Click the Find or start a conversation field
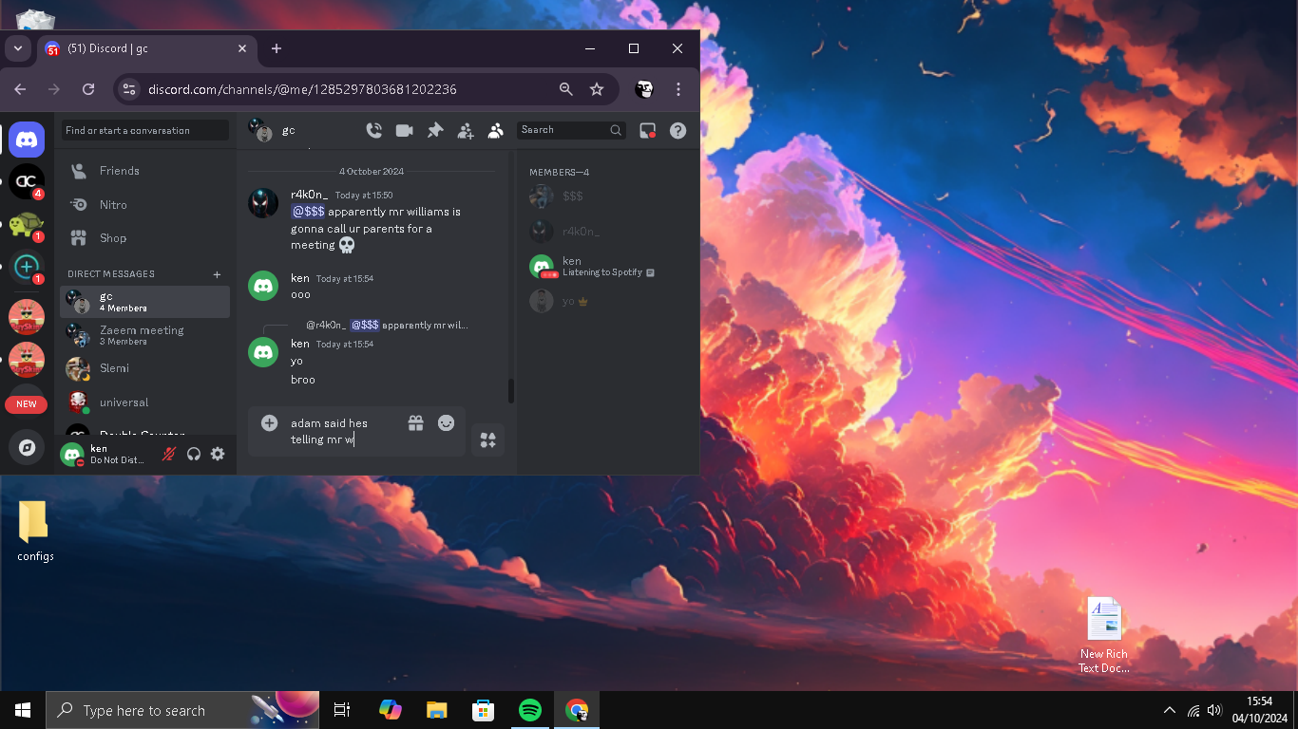This screenshot has width=1298, height=729. (145, 130)
